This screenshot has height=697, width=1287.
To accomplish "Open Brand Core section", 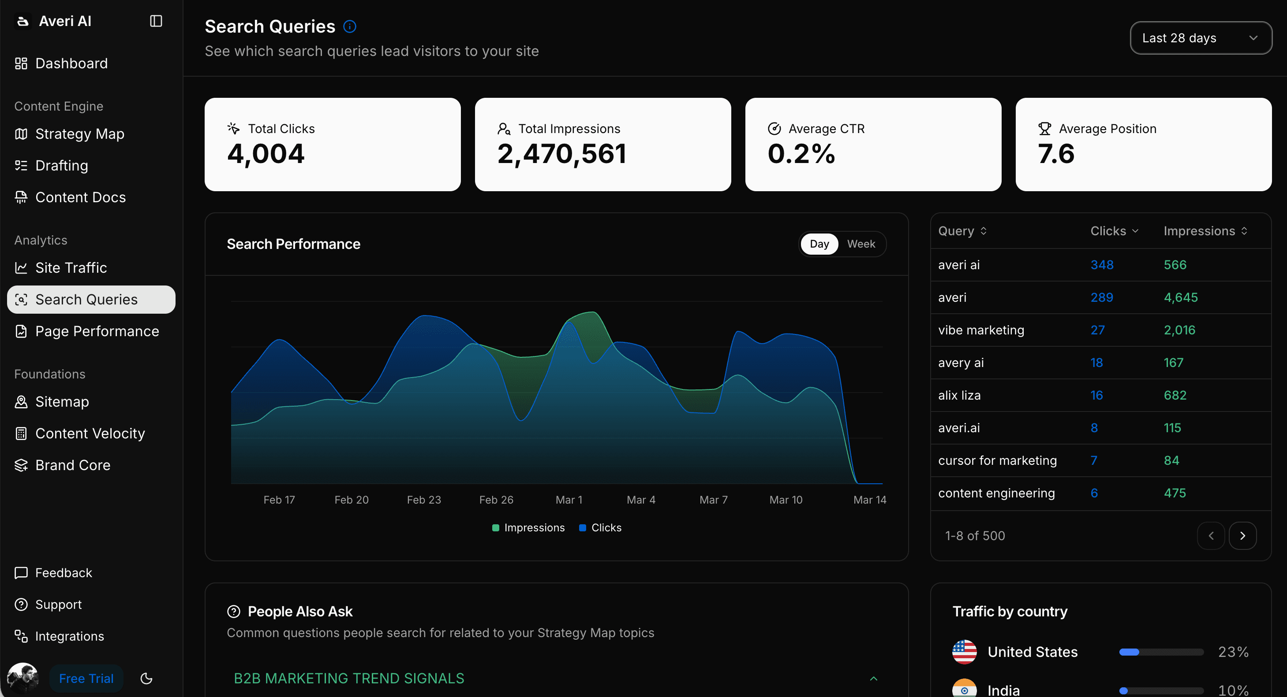I will [x=72, y=465].
